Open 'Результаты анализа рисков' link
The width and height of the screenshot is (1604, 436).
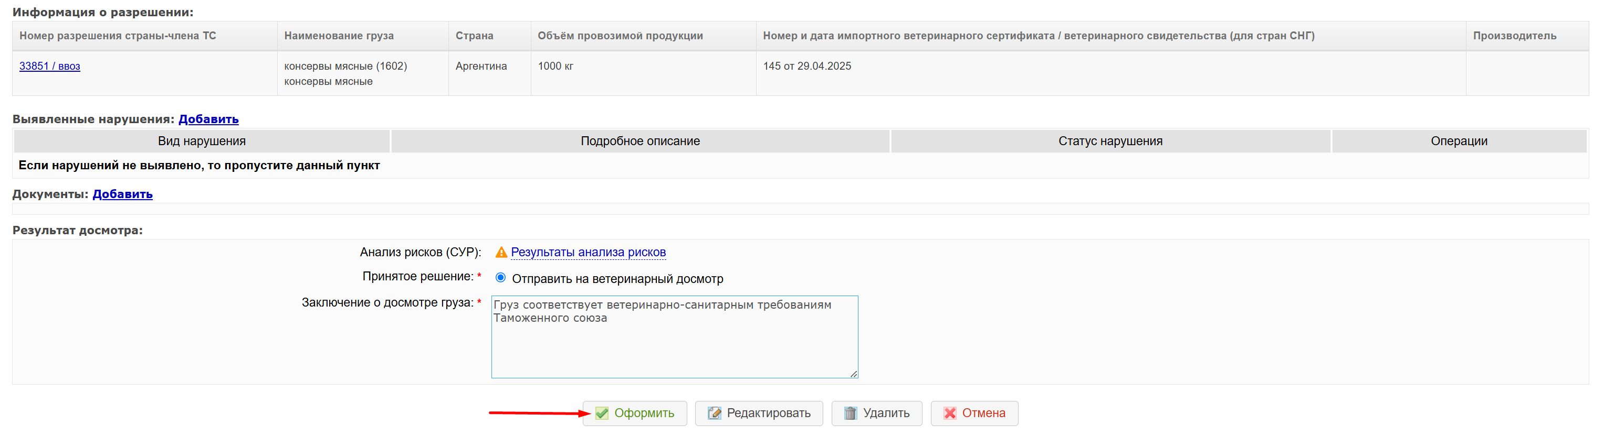(x=589, y=253)
